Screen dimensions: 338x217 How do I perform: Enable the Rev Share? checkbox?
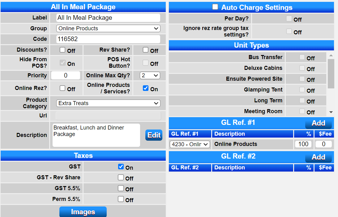coord(146,50)
